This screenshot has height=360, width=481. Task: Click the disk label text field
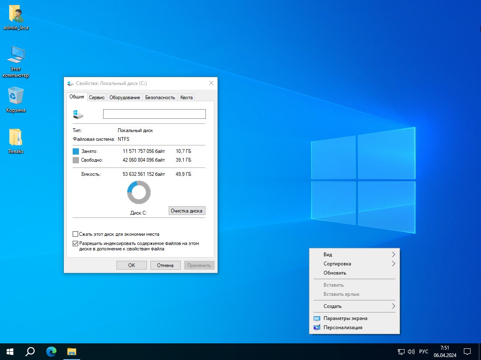(x=154, y=114)
